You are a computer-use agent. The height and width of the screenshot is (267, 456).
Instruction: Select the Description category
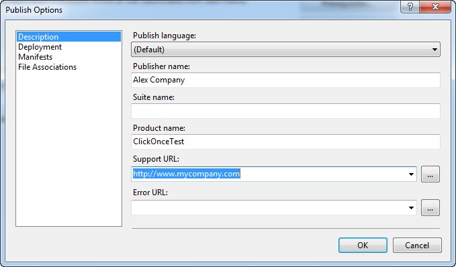coord(69,37)
